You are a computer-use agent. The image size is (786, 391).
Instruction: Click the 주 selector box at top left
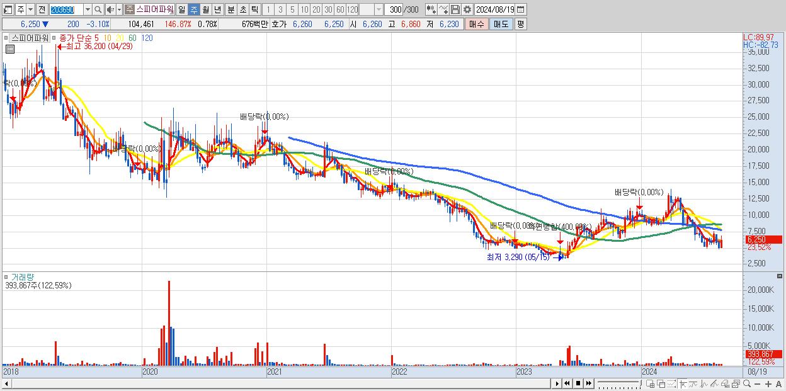tap(21, 10)
